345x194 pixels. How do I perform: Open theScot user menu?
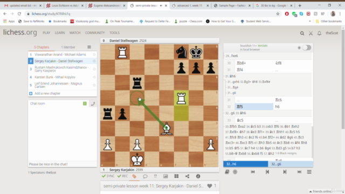[x=332, y=33]
